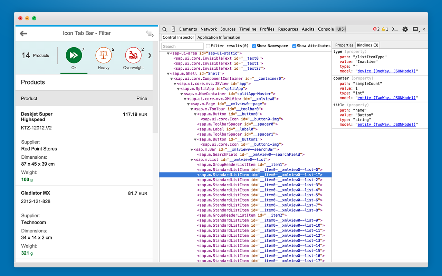Click the device (OneWay, JSONModel) link
Image resolution: width=442 pixels, height=276 pixels.
[x=387, y=71]
